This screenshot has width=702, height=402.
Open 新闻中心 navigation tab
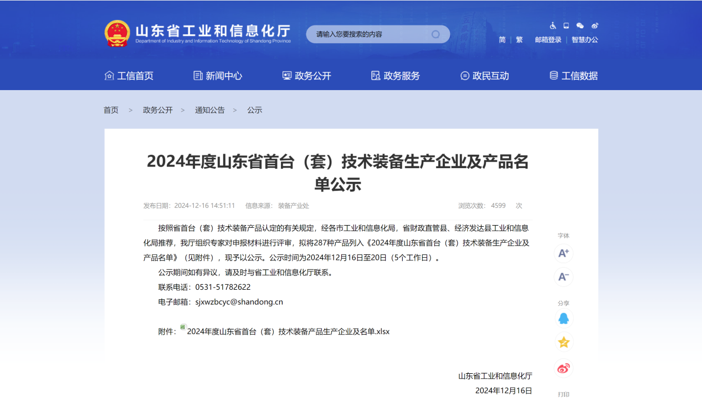tap(218, 76)
